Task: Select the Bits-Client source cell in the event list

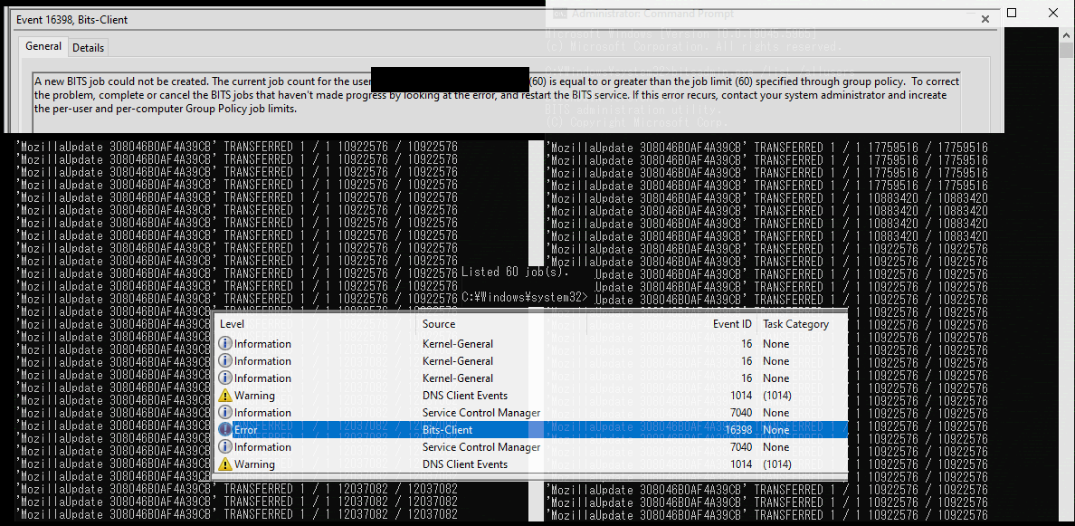Action: pyautogui.click(x=447, y=430)
